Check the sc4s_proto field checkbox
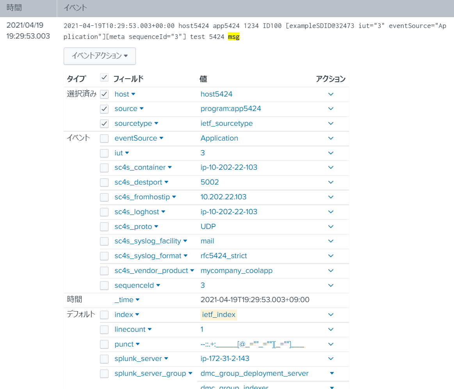This screenshot has height=389, width=454. [x=104, y=227]
